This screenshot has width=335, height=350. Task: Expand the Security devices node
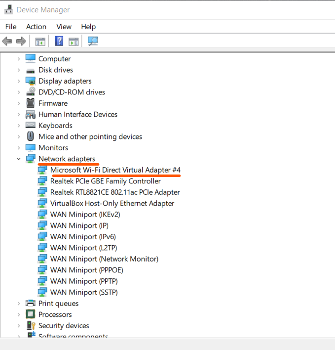coord(19,326)
